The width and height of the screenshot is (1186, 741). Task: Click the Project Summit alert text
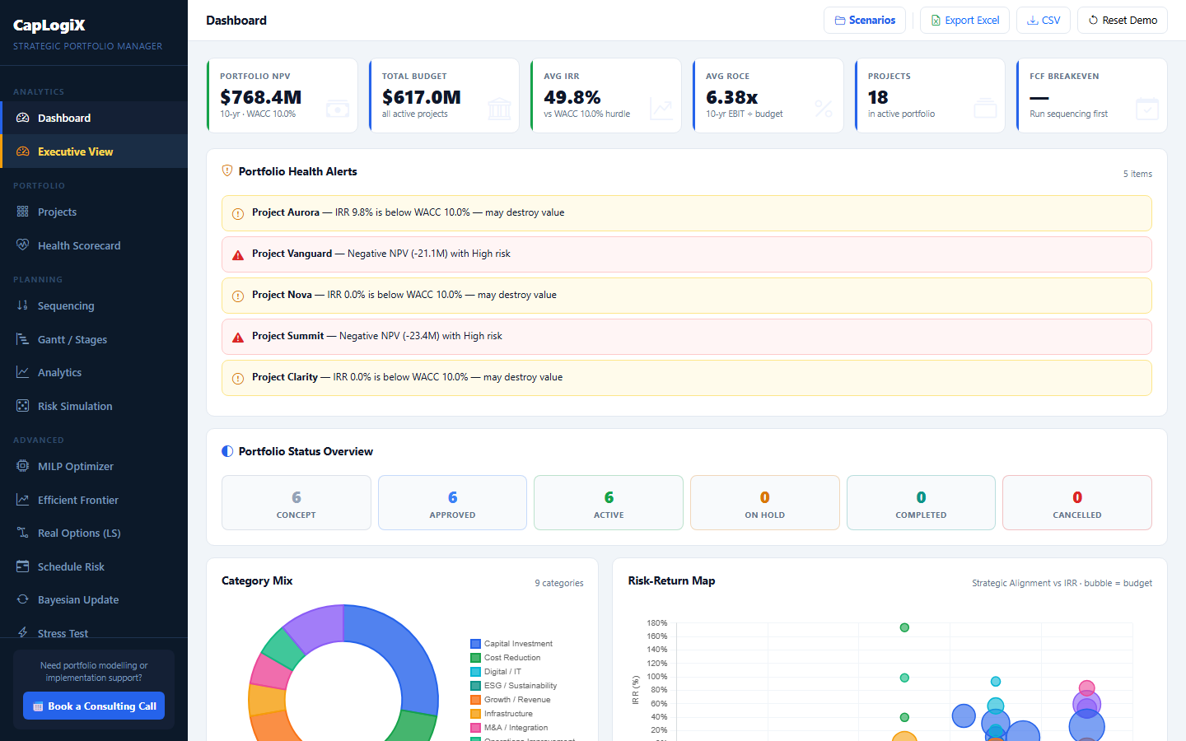coord(377,336)
